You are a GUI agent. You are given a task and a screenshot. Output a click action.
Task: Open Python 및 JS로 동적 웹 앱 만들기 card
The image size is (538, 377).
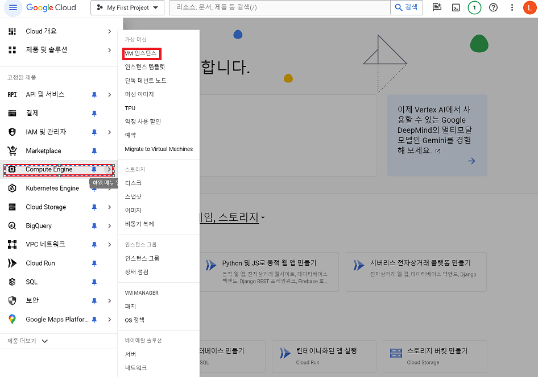coord(270,272)
